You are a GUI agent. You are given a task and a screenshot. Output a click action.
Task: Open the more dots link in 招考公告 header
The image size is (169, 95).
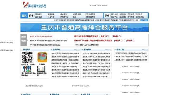[x=145, y=50]
